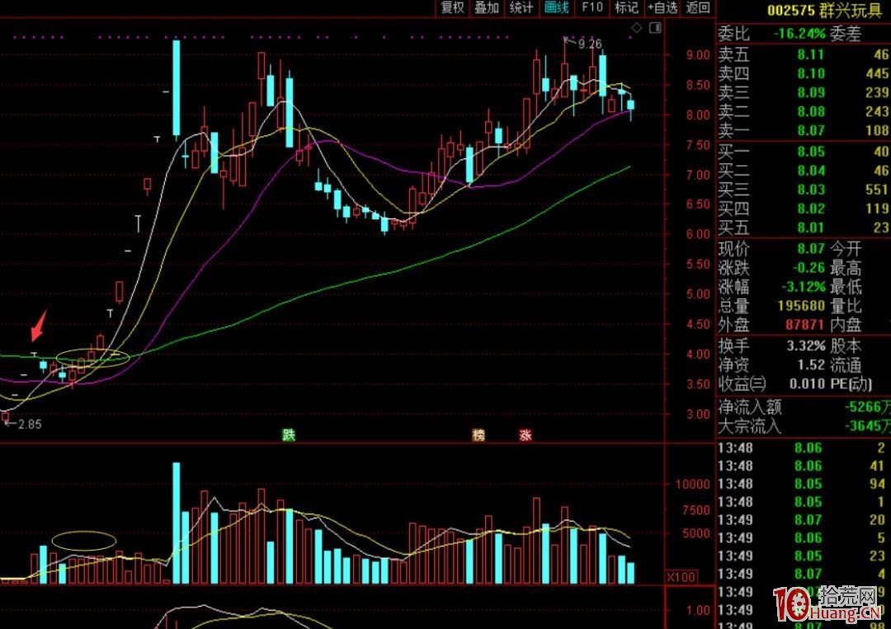891x629 pixels.
Task: Click the tallest cyan volume bar
Action: pyautogui.click(x=177, y=523)
